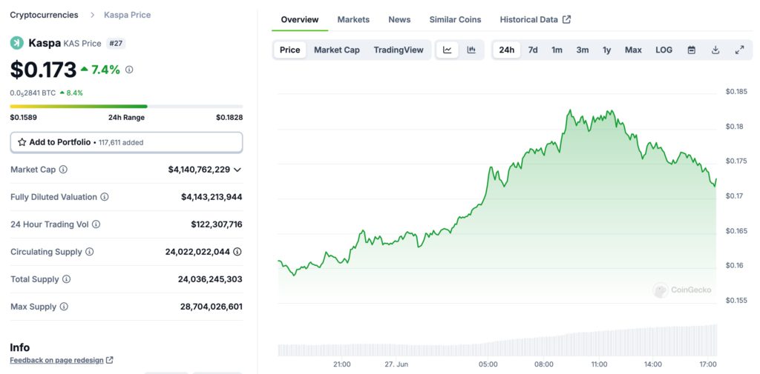Image resolution: width=760 pixels, height=374 pixels.
Task: Download the chart data
Action: click(715, 50)
